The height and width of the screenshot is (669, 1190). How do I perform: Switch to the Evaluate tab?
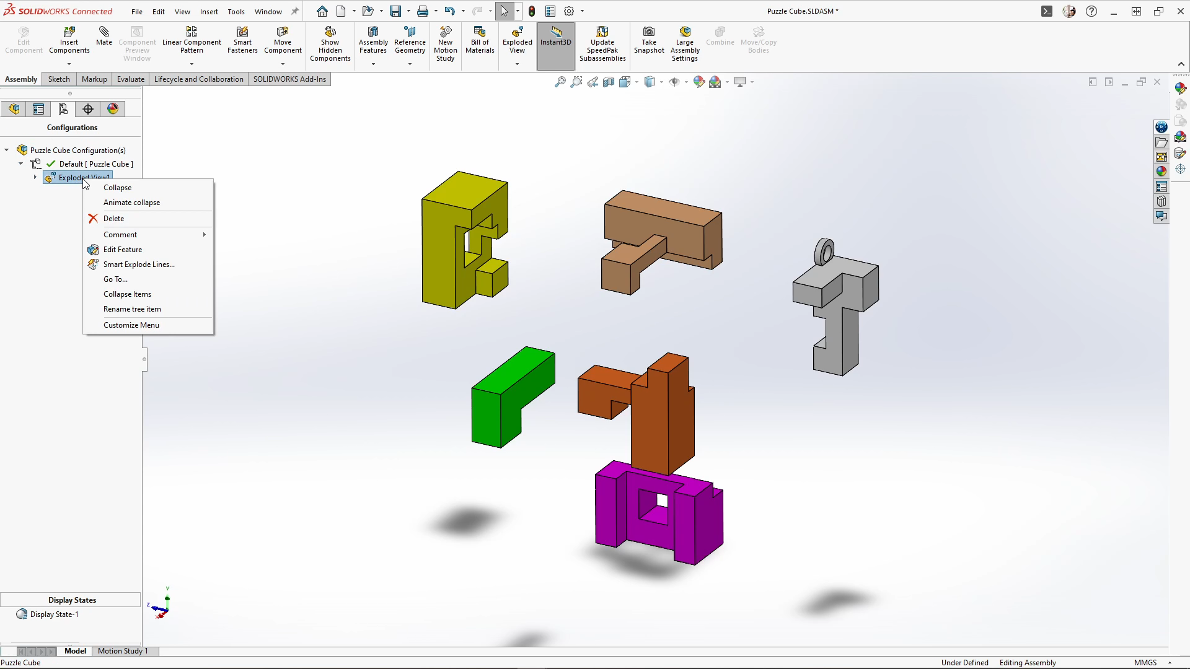tap(130, 79)
